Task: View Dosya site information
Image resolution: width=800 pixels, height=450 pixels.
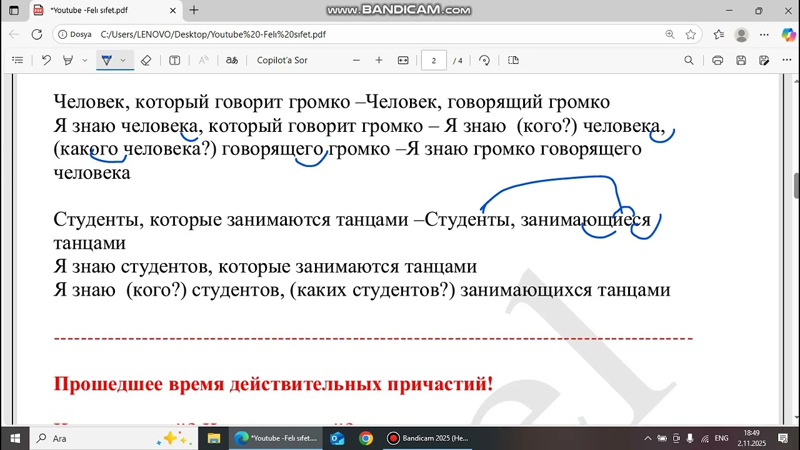Action: click(75, 34)
